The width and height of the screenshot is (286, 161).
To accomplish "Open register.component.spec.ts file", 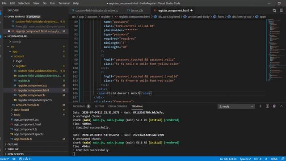I will [x=34, y=100].
